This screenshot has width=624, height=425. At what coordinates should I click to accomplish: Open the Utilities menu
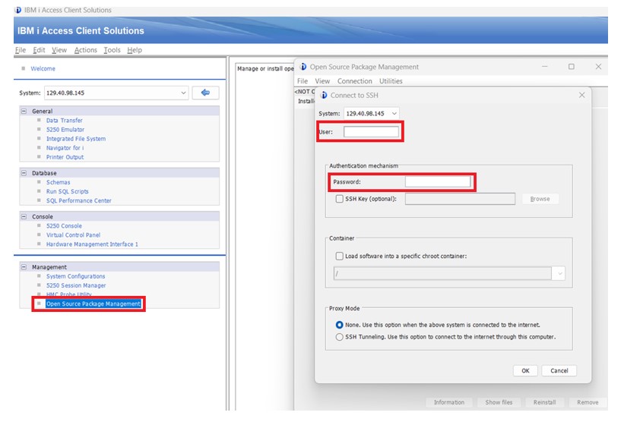[x=391, y=81]
